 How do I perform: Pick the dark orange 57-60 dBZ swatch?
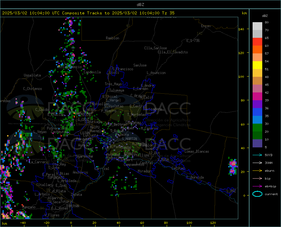coord(257,50)
